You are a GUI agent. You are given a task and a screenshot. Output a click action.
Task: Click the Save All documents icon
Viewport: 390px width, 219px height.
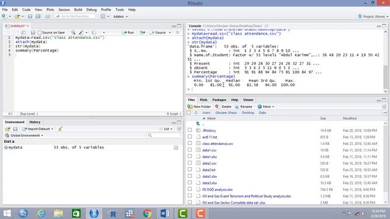click(38, 16)
